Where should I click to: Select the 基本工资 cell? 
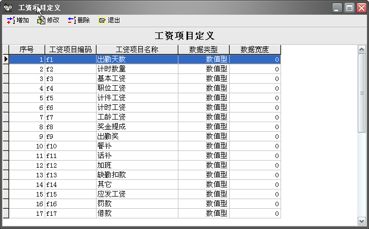(137, 79)
